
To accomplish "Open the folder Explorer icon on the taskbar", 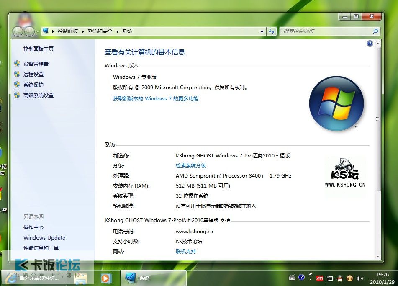I will [x=81, y=278].
